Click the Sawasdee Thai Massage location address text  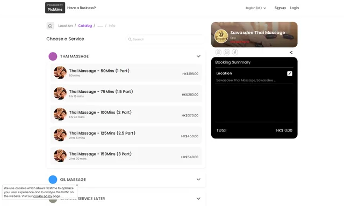tap(246, 80)
